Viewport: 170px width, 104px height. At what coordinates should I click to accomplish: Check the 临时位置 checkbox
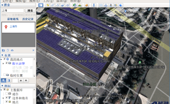click(x=5, y=75)
